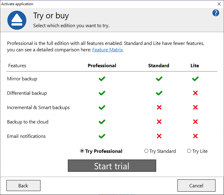Click Standard's red X for Backup to the cloud
Image resolution: width=224 pixels, height=195 pixels.
[x=159, y=122]
